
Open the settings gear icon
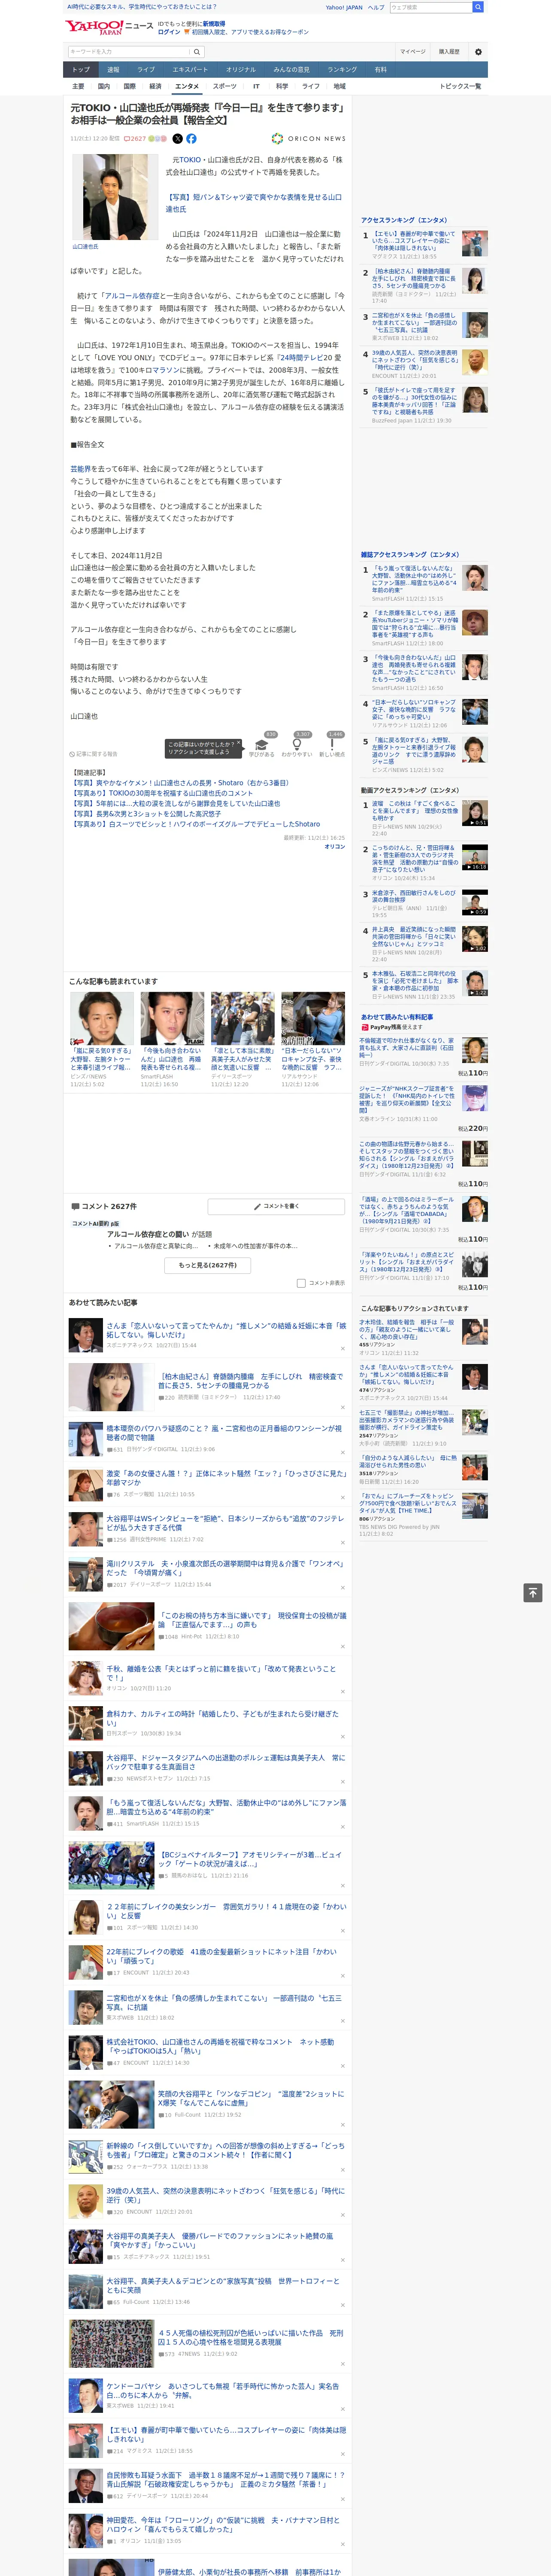pyautogui.click(x=478, y=52)
